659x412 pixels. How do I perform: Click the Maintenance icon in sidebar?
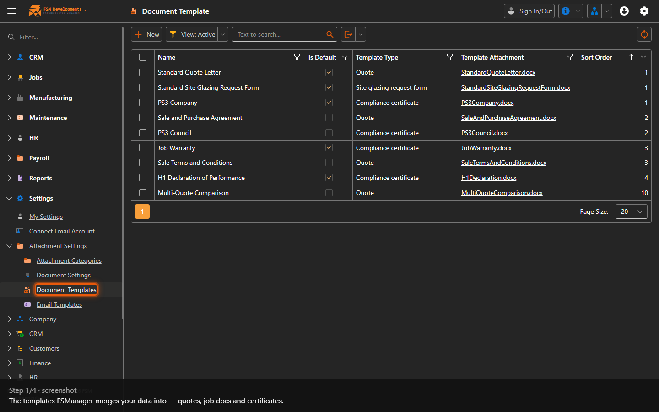coord(20,118)
